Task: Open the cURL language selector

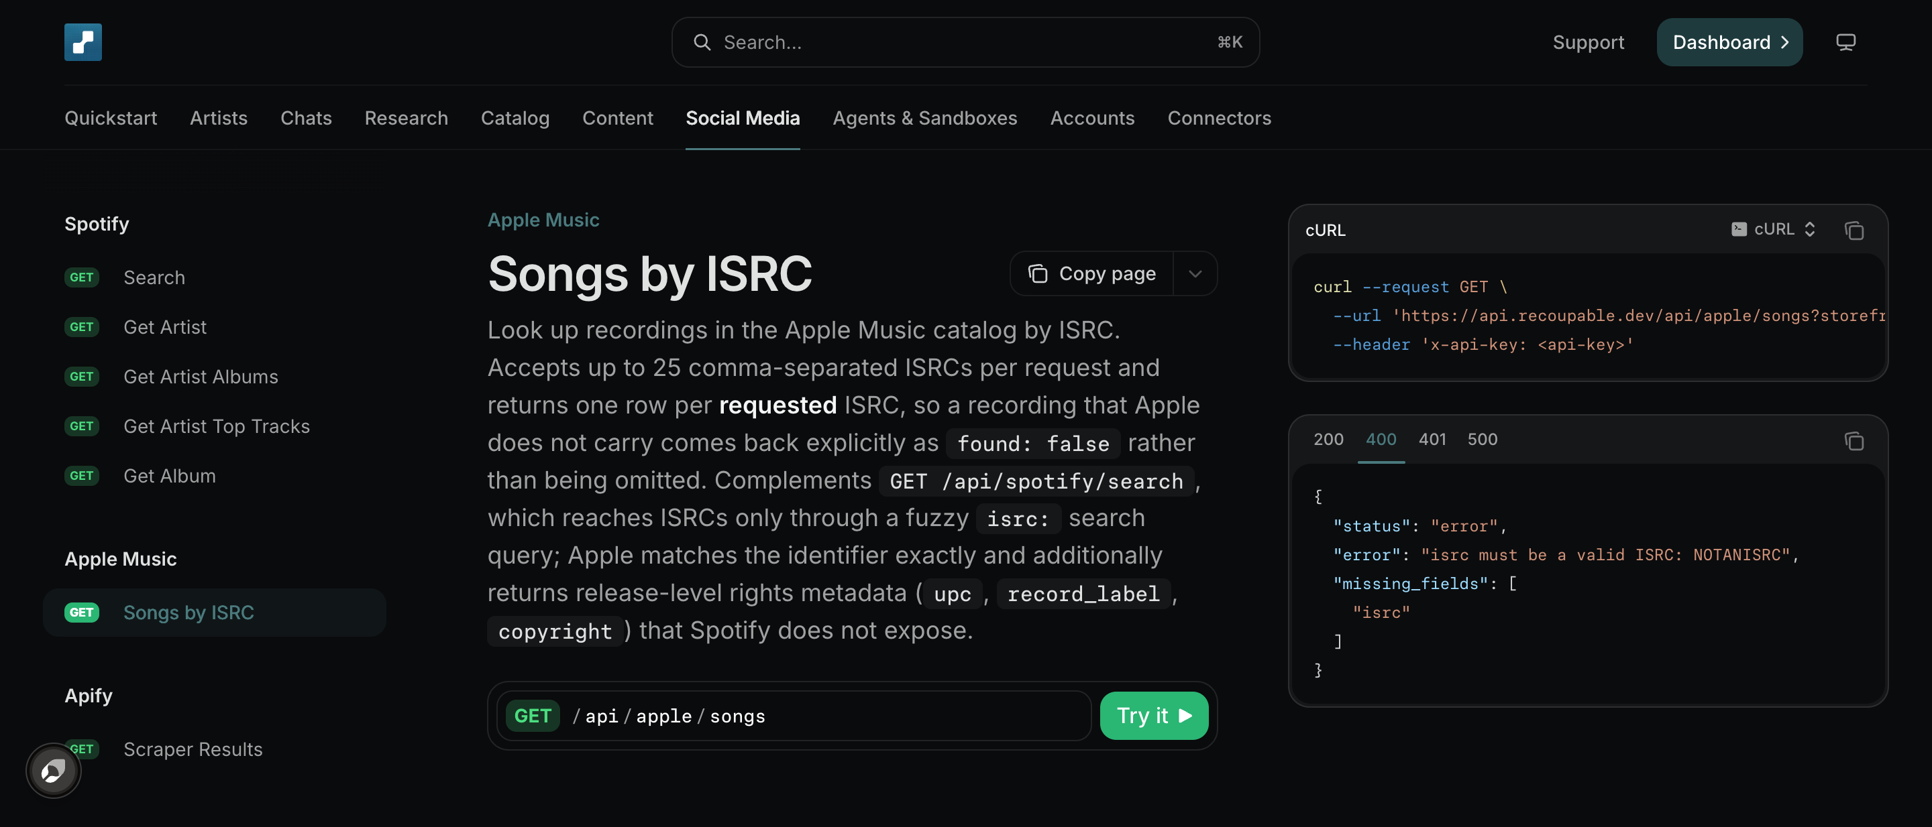Action: [1774, 229]
